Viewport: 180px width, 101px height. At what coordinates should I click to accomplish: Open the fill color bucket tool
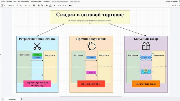tap(47, 5)
